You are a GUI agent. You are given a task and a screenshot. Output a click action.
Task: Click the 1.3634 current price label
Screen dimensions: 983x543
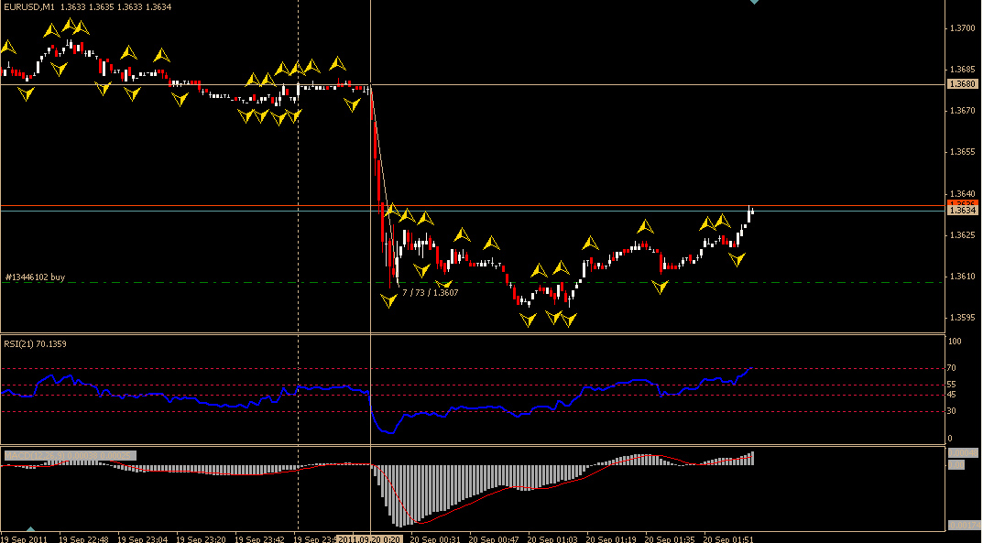(962, 211)
